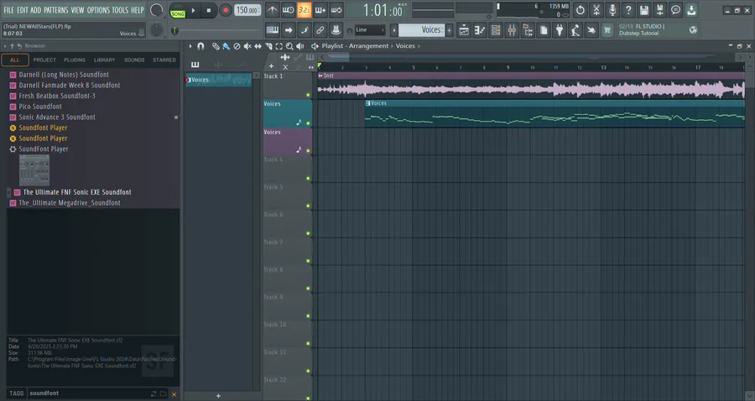Toggle the playlist snap magnet icon

click(200, 46)
